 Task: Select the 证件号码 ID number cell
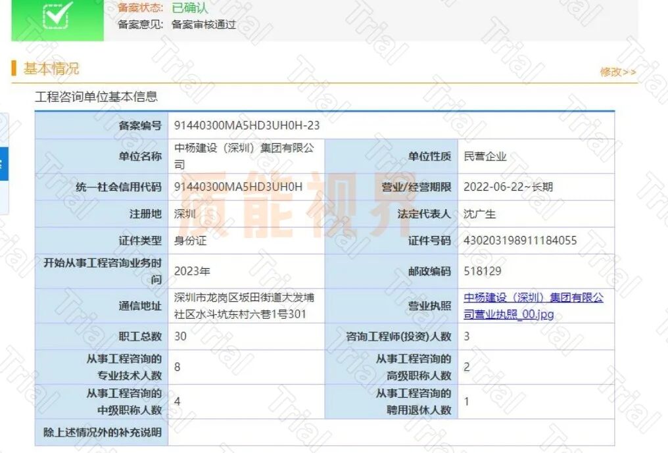[520, 241]
